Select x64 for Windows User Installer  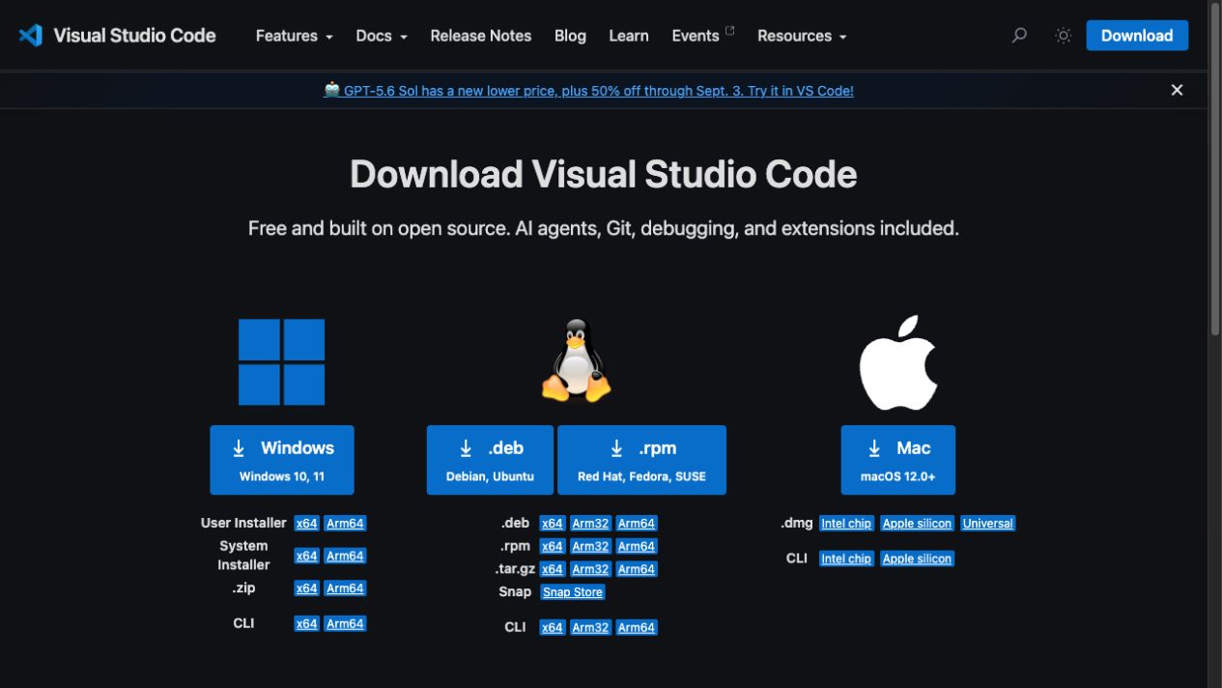click(x=306, y=524)
